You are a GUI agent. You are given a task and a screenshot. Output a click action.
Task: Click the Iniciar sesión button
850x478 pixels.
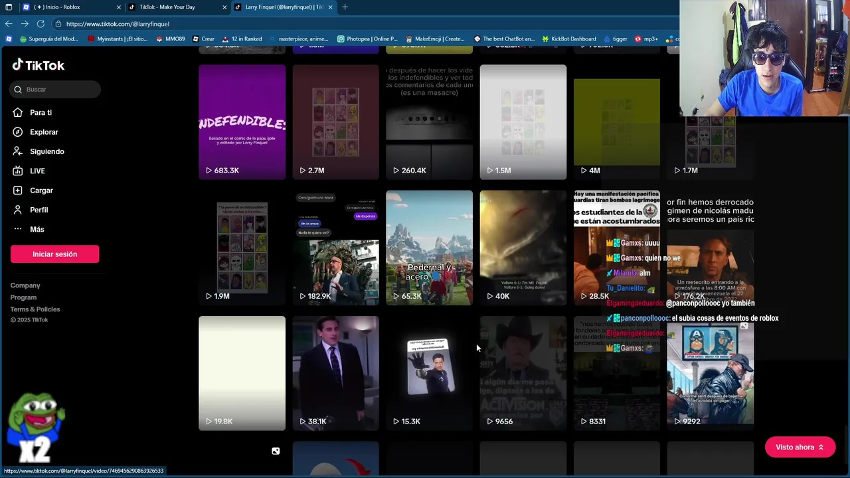coord(54,254)
